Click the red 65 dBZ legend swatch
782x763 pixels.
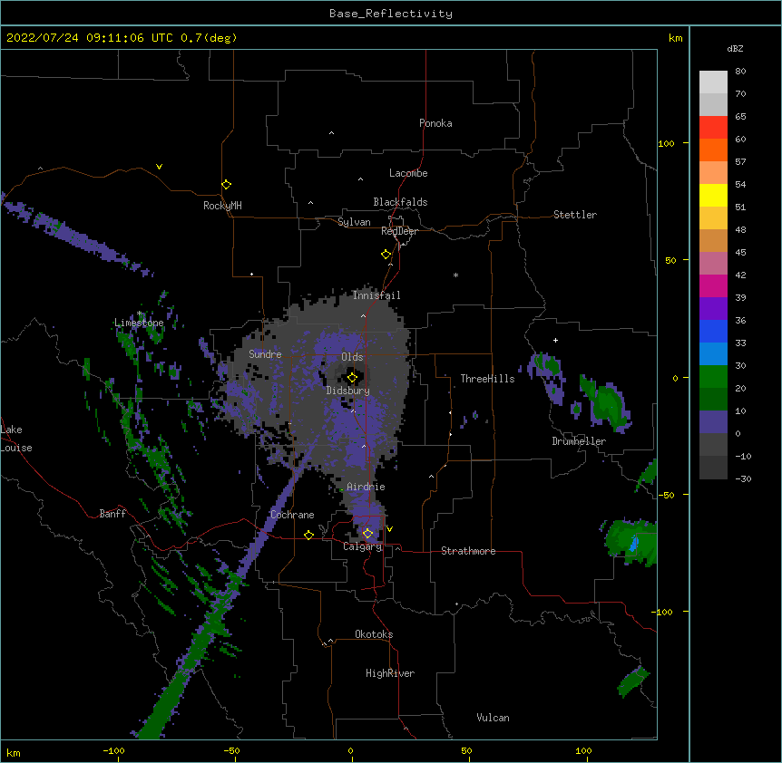click(x=713, y=127)
